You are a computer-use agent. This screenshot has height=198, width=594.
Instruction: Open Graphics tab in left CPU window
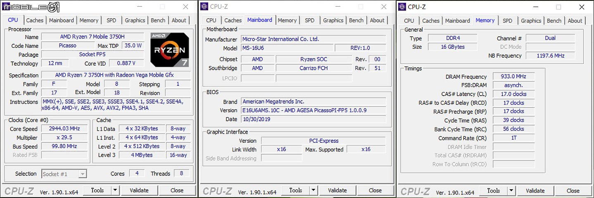135,20
